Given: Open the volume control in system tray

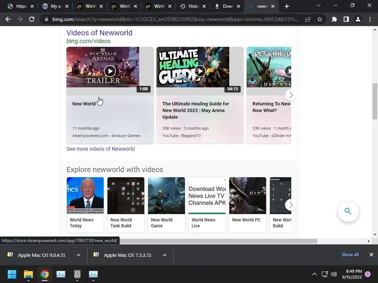Looking at the screenshot, I should point(334,274).
